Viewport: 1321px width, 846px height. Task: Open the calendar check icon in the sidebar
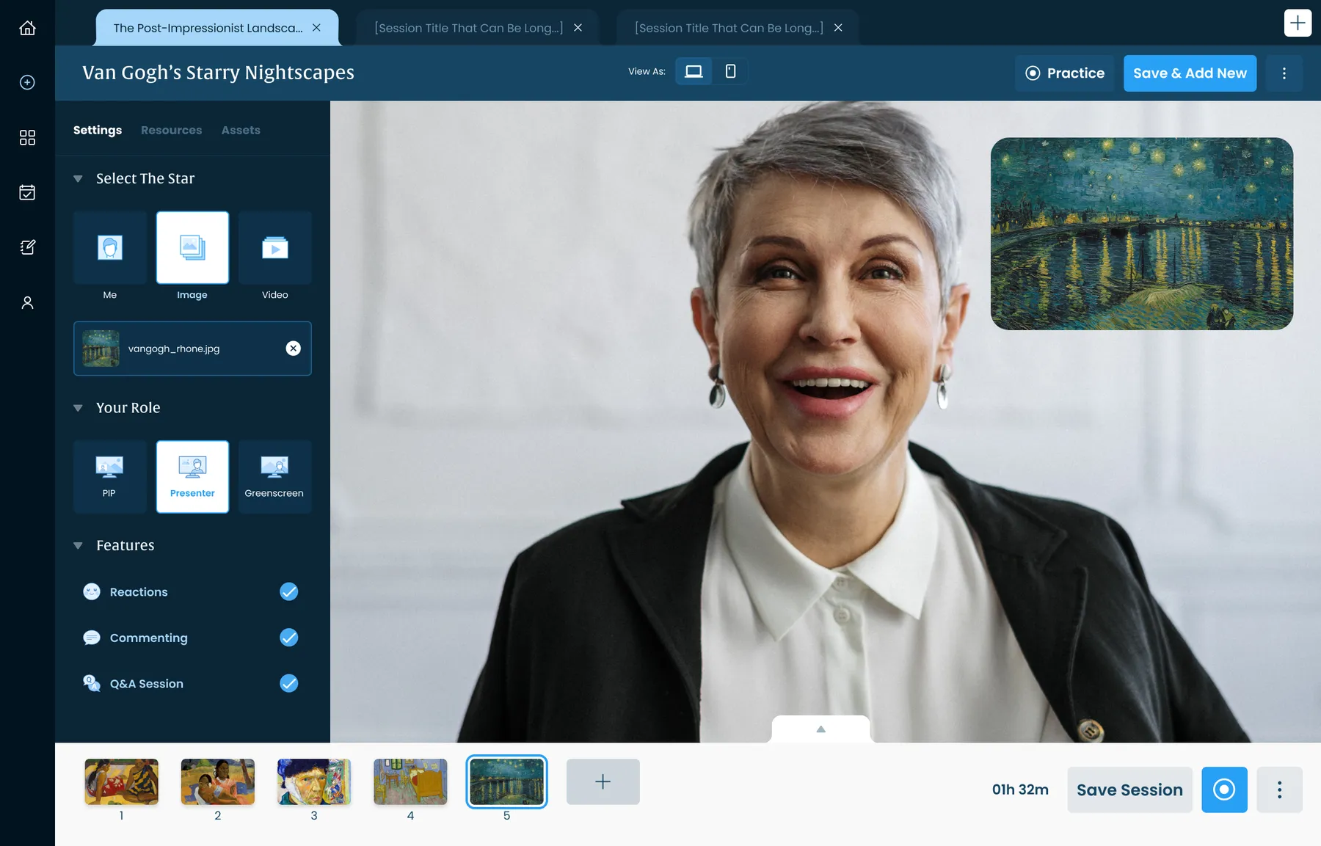pos(27,192)
